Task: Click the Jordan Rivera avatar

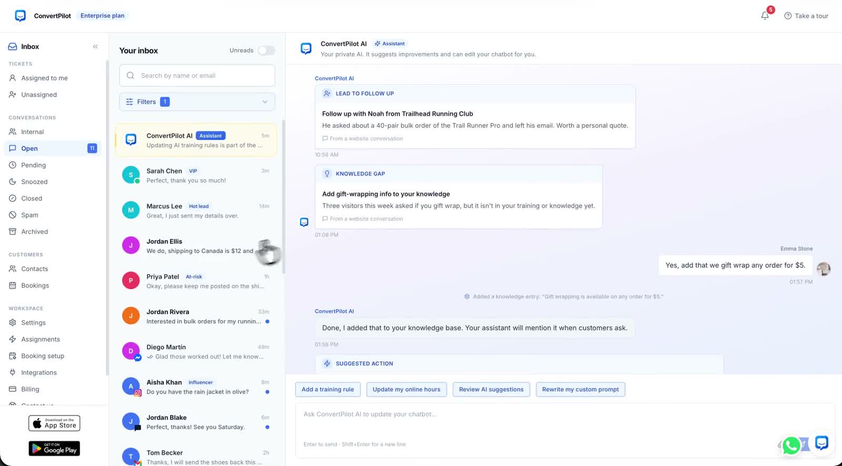Action: pyautogui.click(x=131, y=316)
